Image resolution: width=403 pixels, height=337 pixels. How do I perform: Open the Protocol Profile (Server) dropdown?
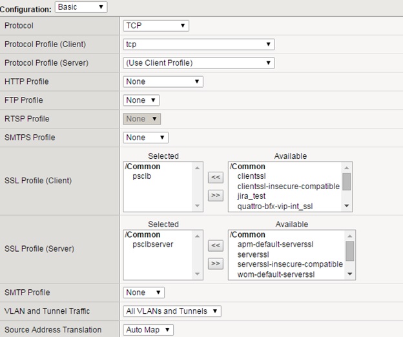point(198,63)
